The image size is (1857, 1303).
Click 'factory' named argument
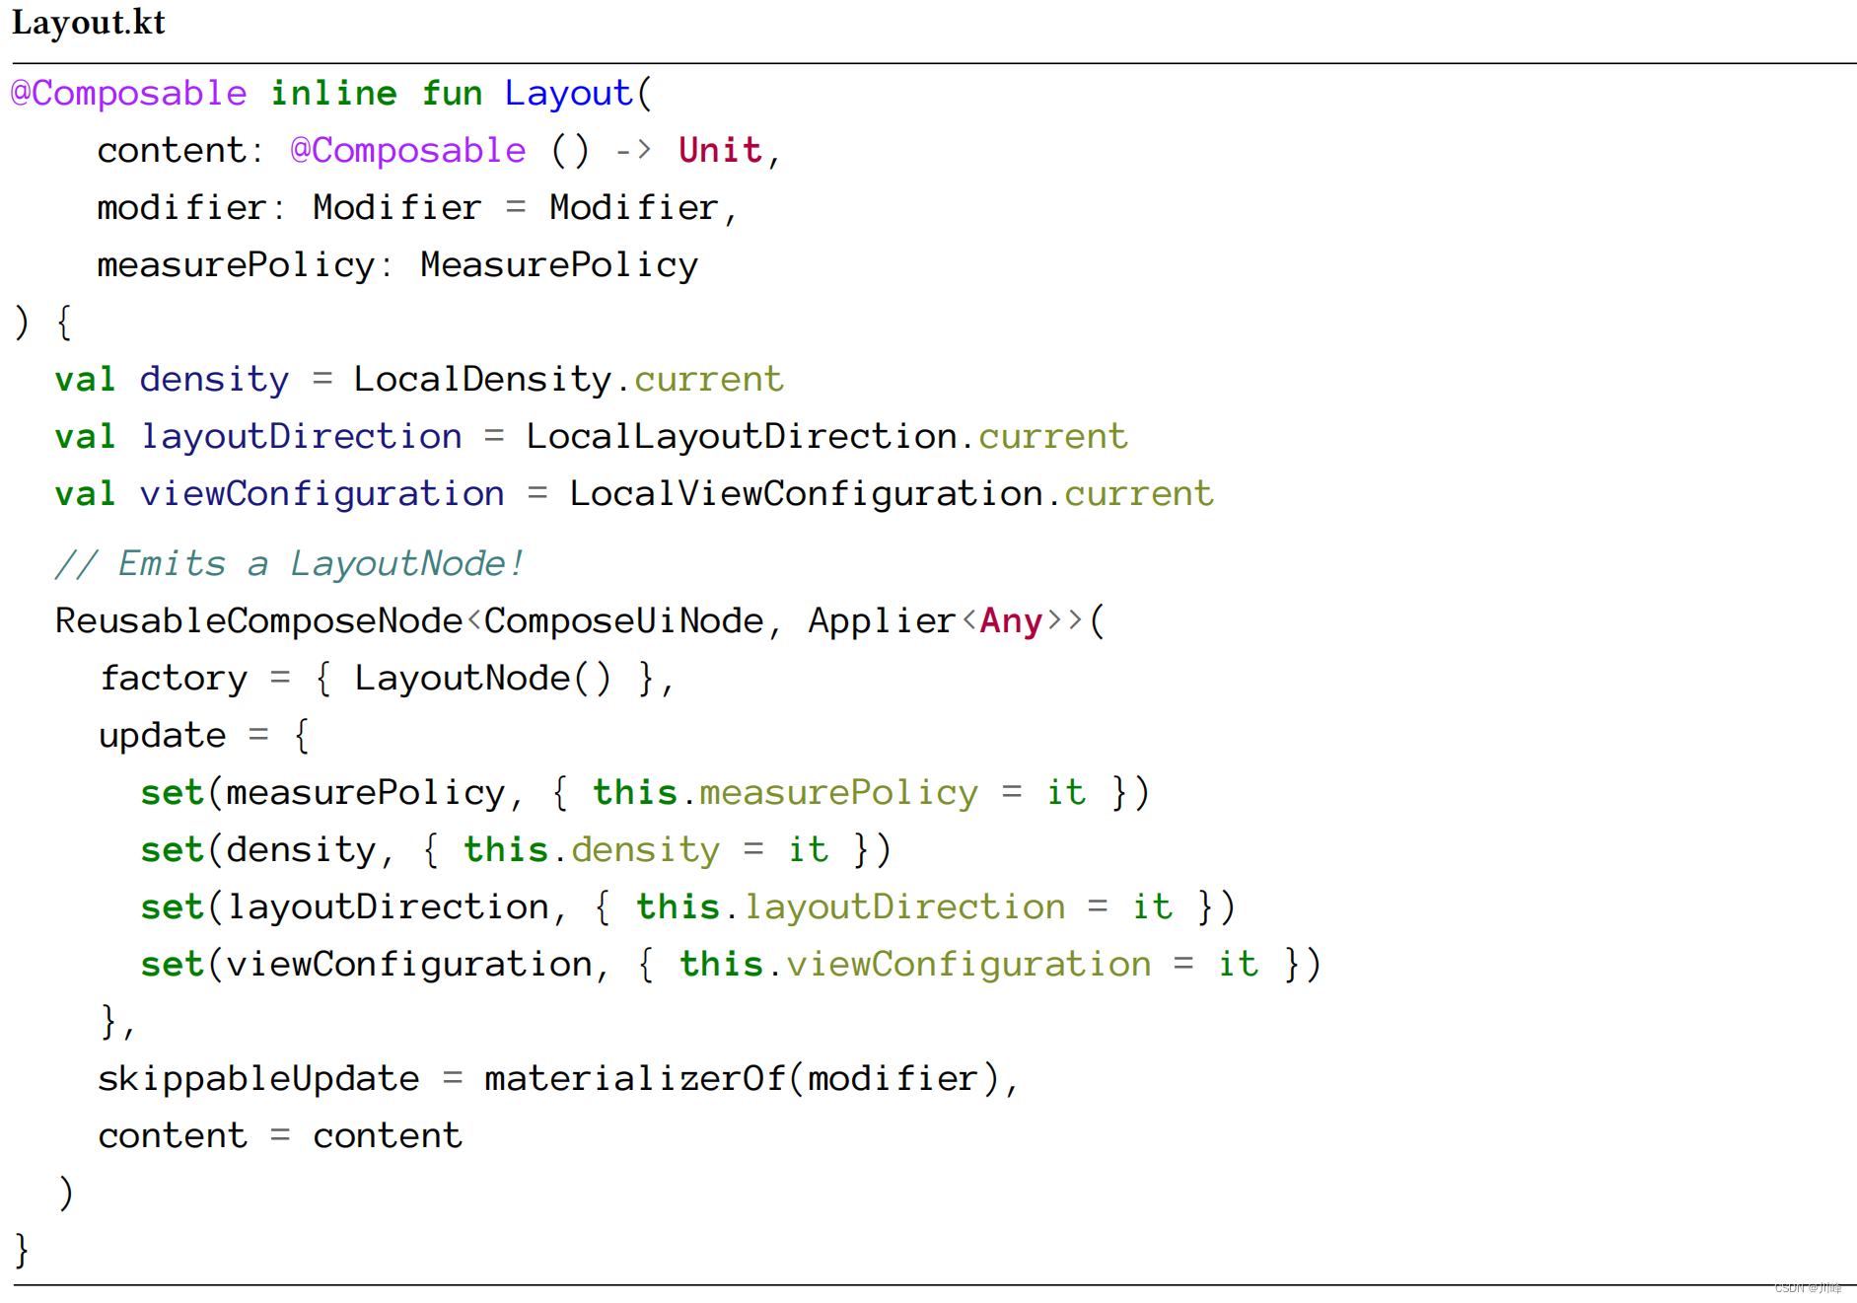(174, 680)
